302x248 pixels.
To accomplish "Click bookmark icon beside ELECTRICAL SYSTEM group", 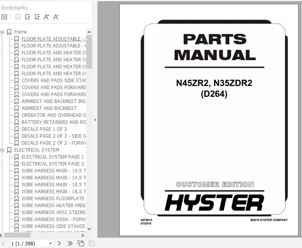I will [9, 150].
